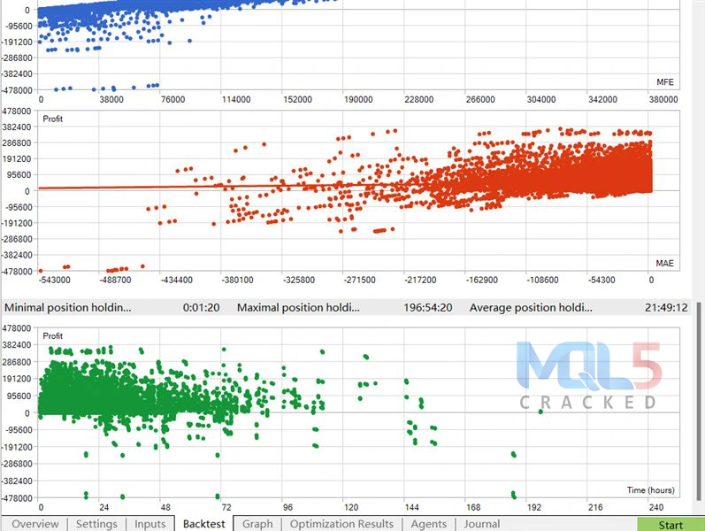Open the Agents tab
Screen dimensions: 705x531
tap(429, 524)
